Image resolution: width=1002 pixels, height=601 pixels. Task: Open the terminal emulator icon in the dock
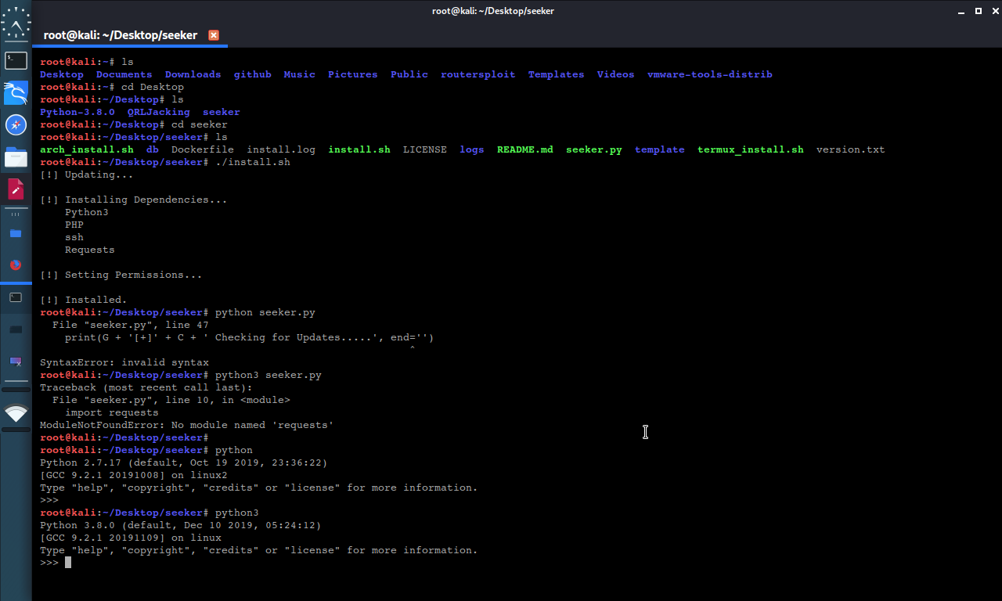pyautogui.click(x=16, y=60)
